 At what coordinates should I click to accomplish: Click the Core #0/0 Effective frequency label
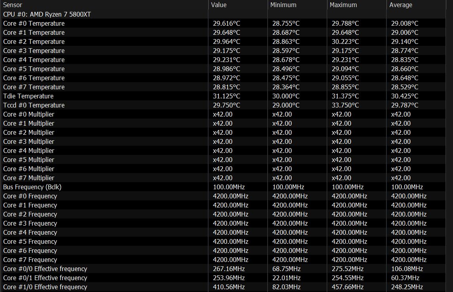[x=45, y=269]
